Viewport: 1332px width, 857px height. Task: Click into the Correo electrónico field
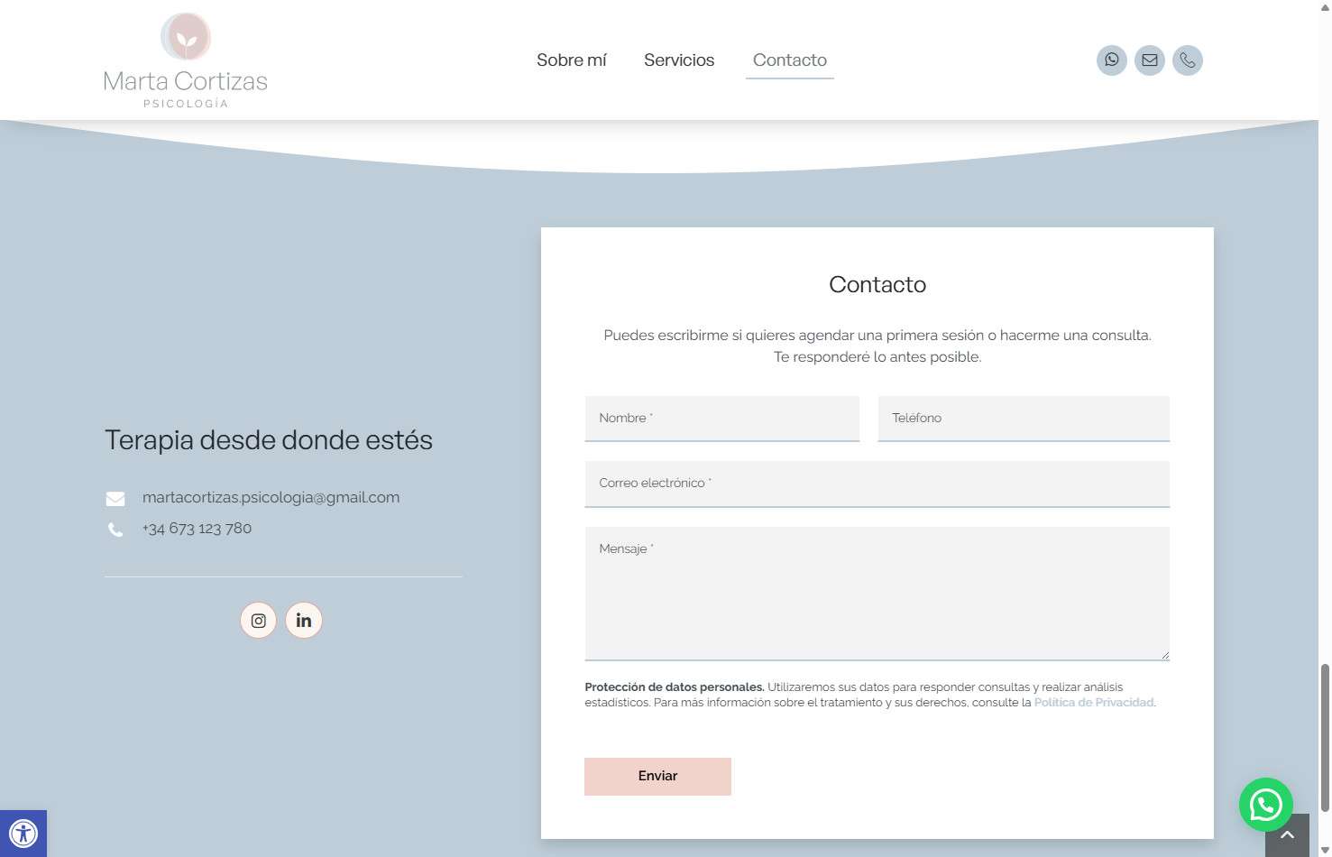(877, 484)
